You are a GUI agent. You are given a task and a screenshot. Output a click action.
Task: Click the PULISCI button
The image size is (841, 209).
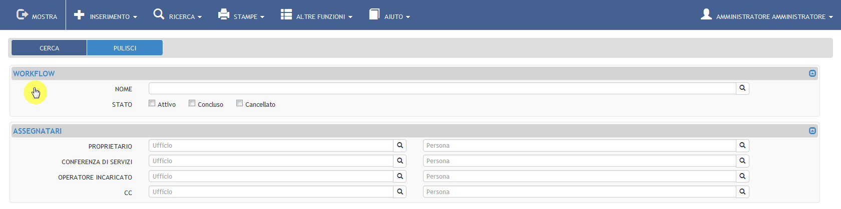(x=125, y=48)
